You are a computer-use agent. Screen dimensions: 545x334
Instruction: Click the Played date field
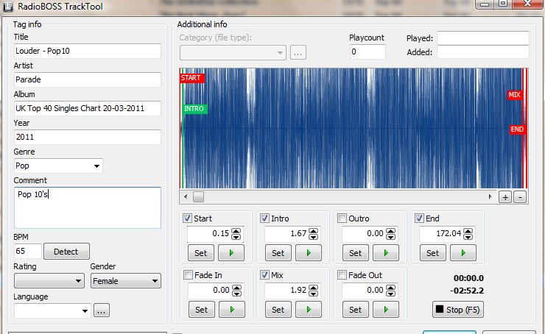(x=483, y=38)
